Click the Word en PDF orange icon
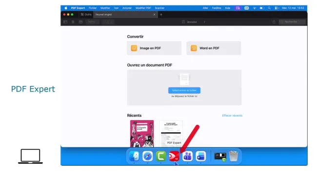 pos(194,48)
